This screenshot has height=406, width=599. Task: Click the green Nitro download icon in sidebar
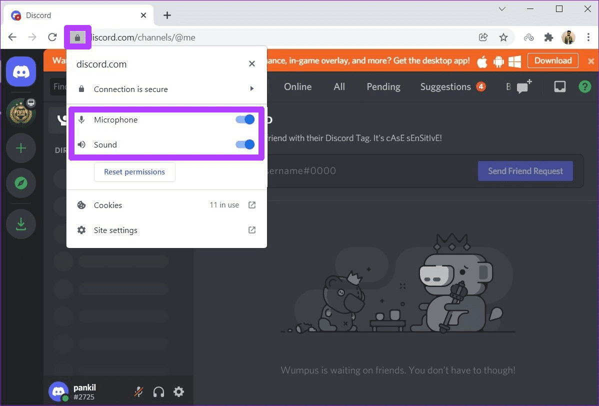click(x=20, y=223)
